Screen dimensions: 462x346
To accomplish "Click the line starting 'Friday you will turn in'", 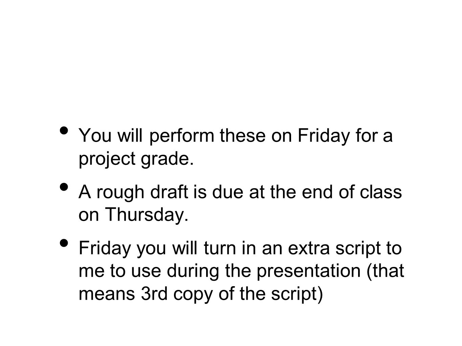I will pyautogui.click(x=241, y=249).
